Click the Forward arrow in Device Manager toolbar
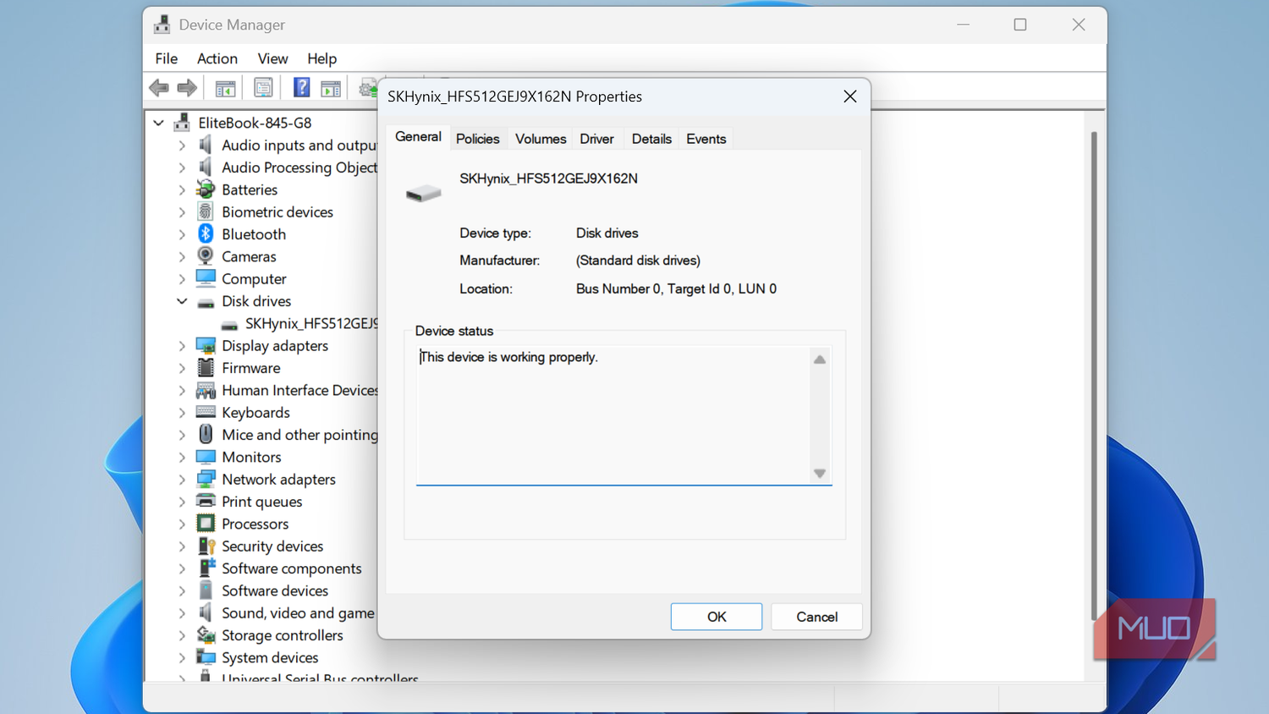 [187, 87]
